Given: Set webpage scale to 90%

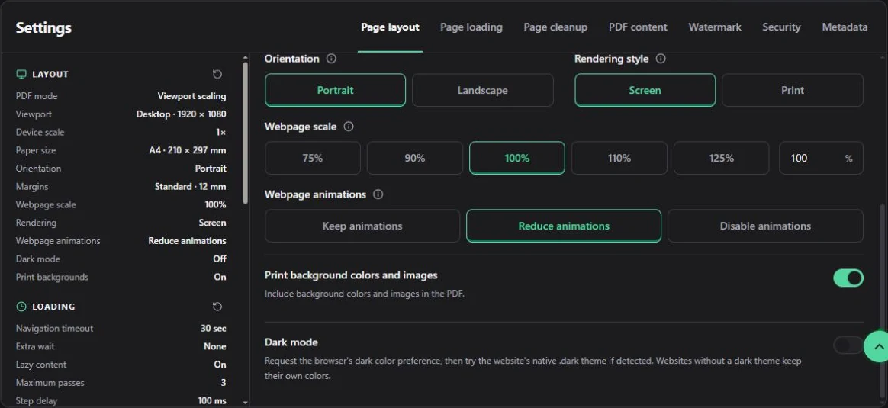Looking at the screenshot, I should click(x=414, y=158).
